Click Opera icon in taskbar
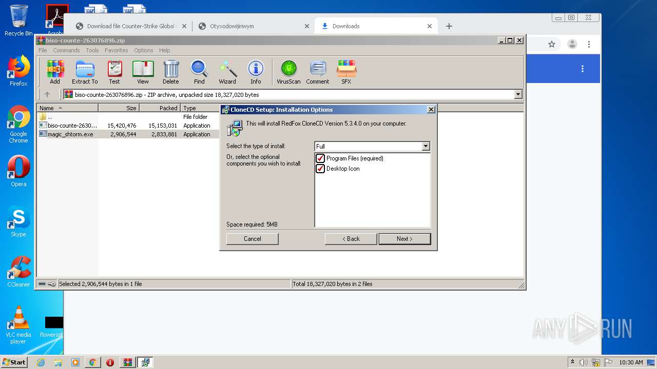 point(110,362)
